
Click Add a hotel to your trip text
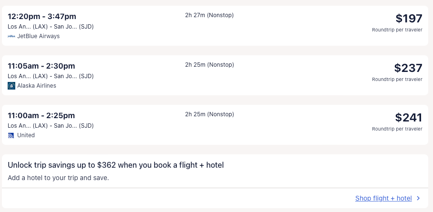tap(59, 178)
